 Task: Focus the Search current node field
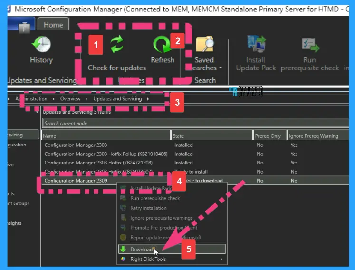[195, 123]
